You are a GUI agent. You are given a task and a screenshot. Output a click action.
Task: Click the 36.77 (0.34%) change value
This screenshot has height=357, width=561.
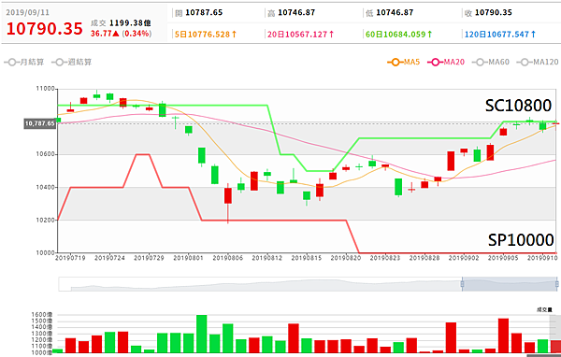pyautogui.click(x=121, y=34)
